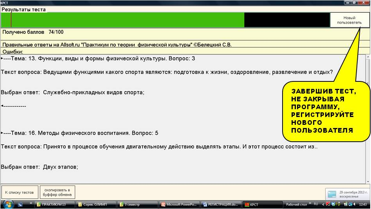Select Тема: 13. Функции, виды и формы line
371x209 pixels.
click(98, 58)
